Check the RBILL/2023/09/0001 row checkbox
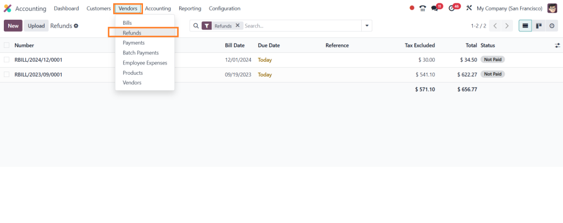The image size is (563, 223). click(7, 74)
